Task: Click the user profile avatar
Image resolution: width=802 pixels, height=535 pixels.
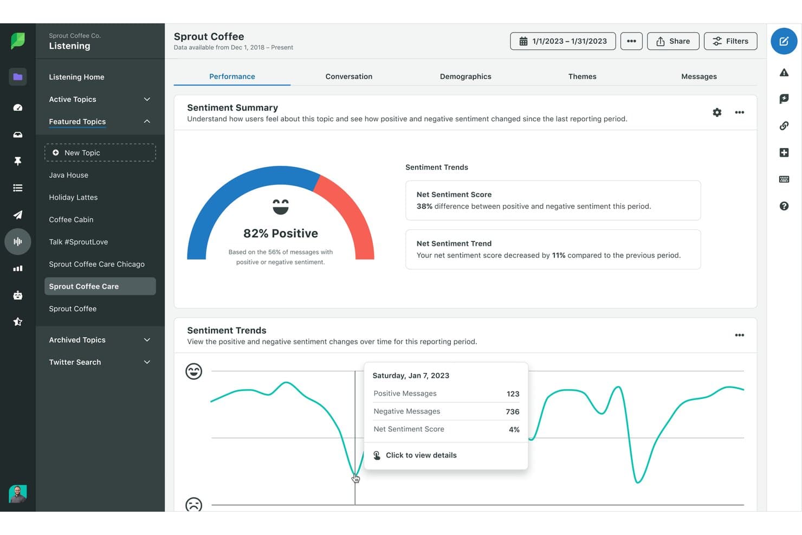Action: pos(17,493)
